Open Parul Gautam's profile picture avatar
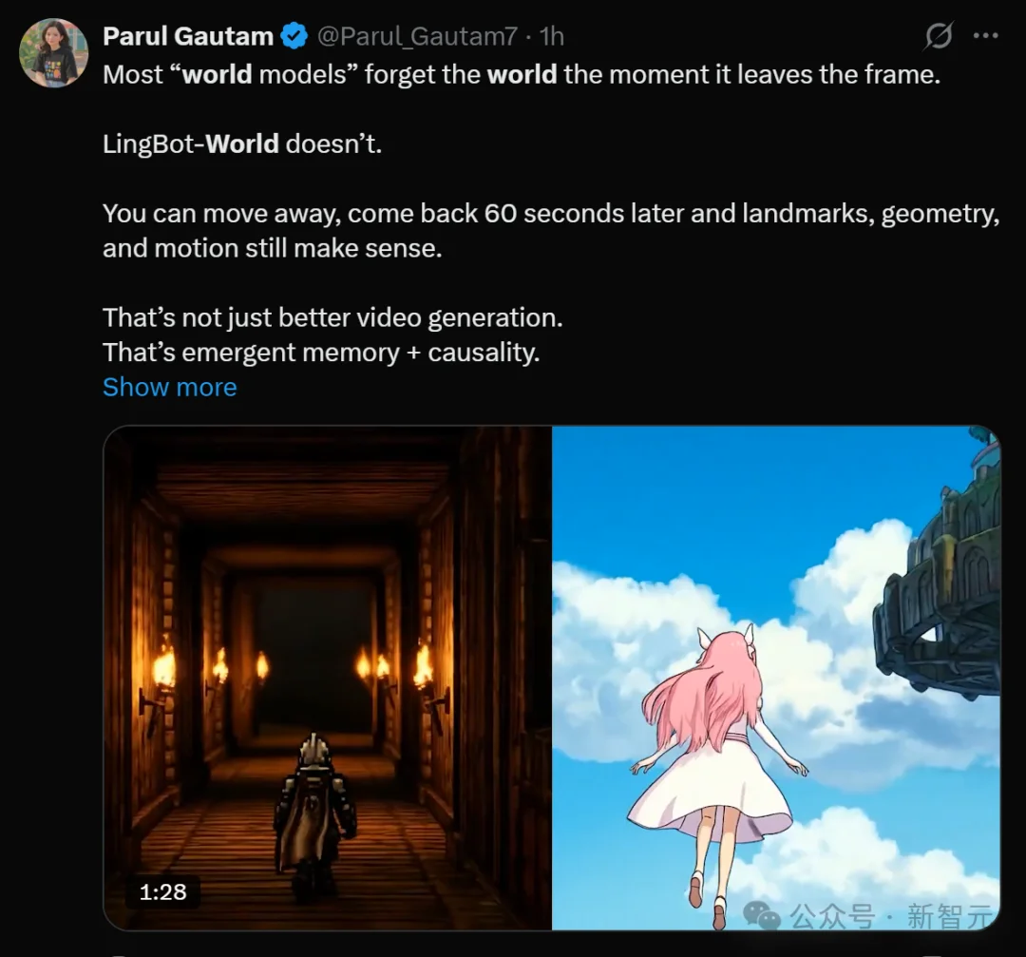This screenshot has width=1026, height=957. coord(53,52)
